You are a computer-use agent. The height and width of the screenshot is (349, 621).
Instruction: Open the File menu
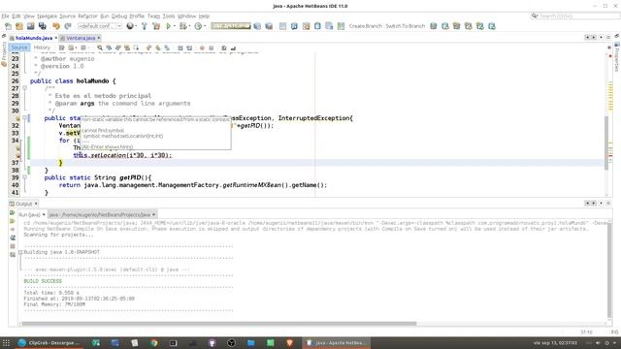coord(5,16)
